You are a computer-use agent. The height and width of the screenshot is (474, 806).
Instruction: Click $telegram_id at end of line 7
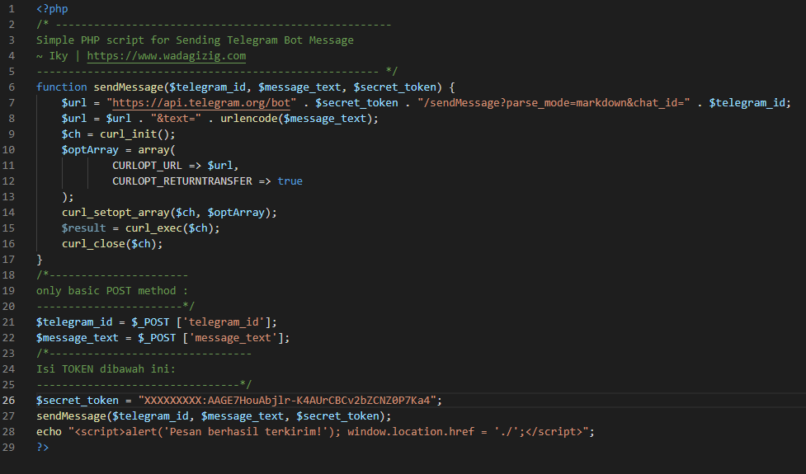747,103
